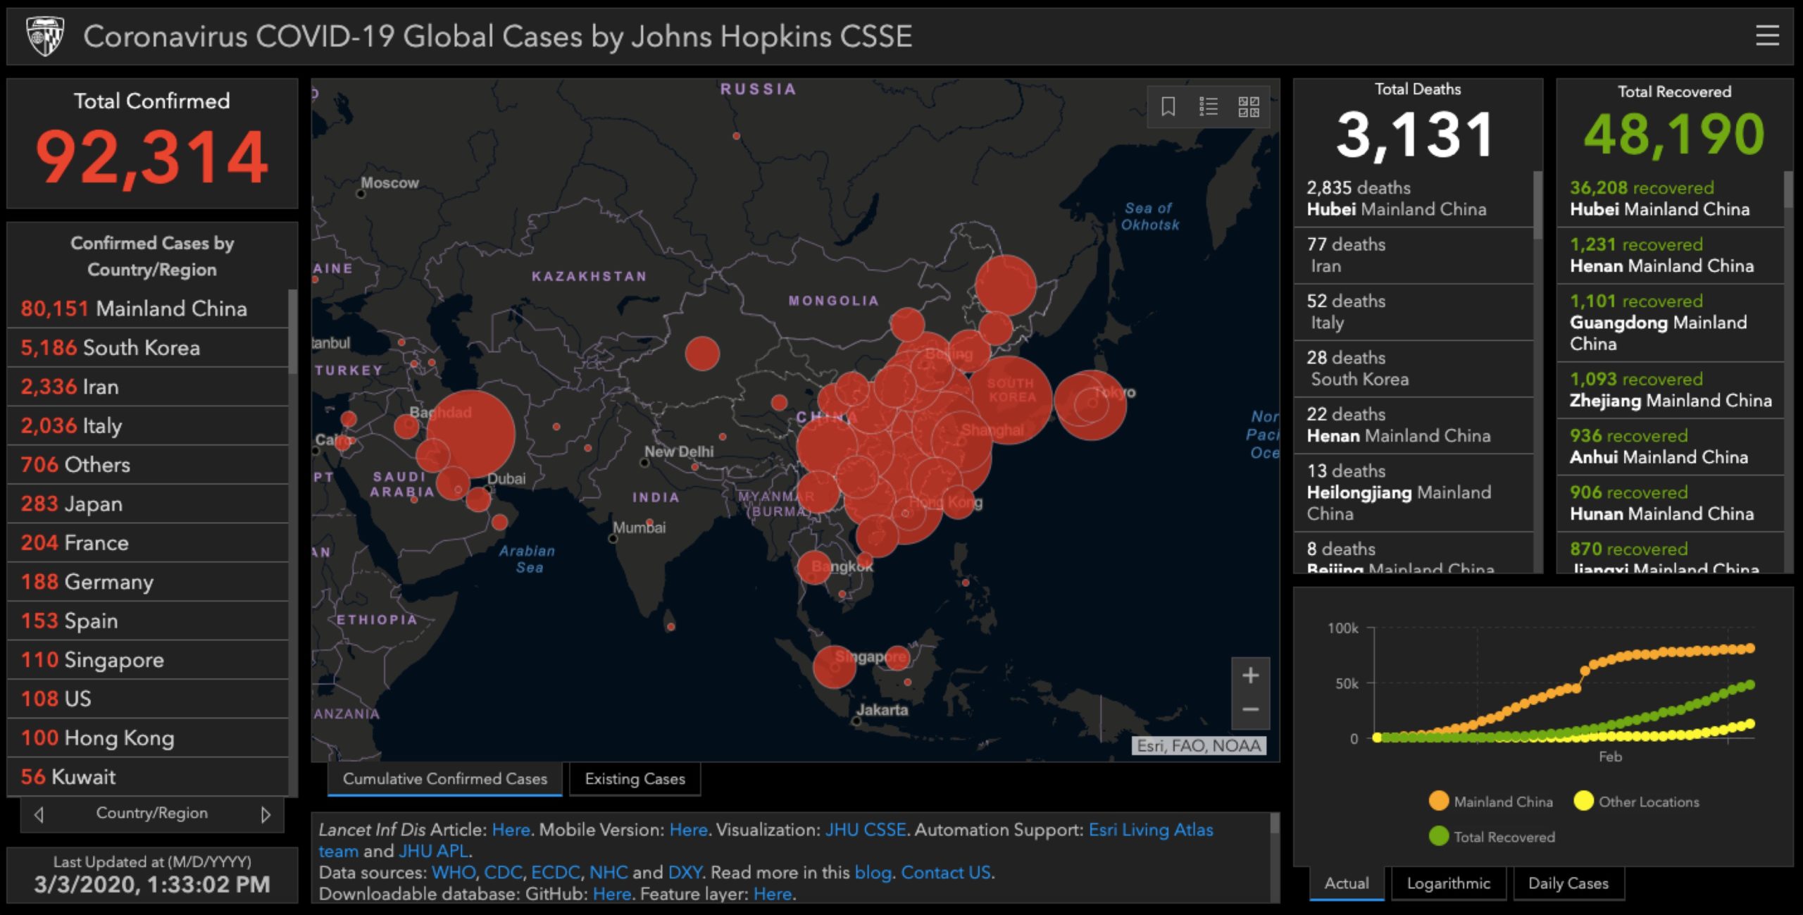Click the 77 deaths Iran entry
The image size is (1803, 915).
click(x=1414, y=256)
